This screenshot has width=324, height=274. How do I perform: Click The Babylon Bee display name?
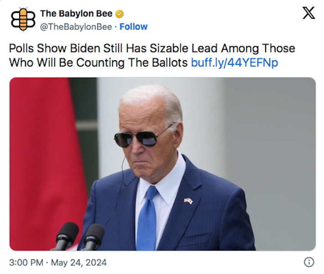76,14
